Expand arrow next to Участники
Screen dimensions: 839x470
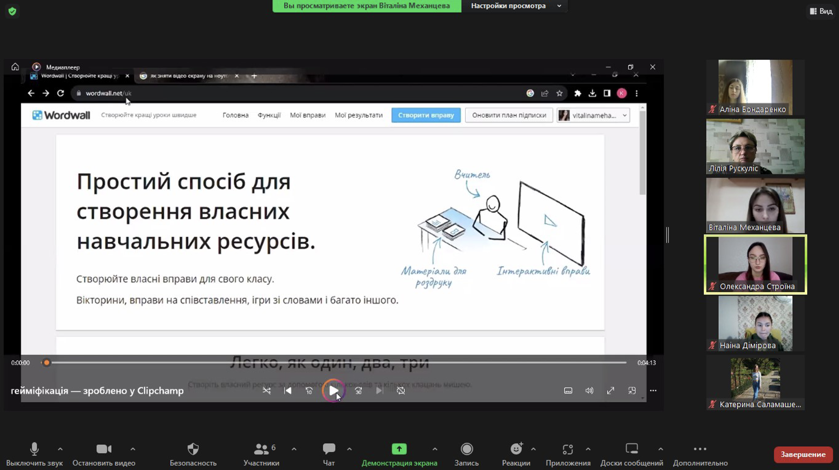(x=294, y=449)
